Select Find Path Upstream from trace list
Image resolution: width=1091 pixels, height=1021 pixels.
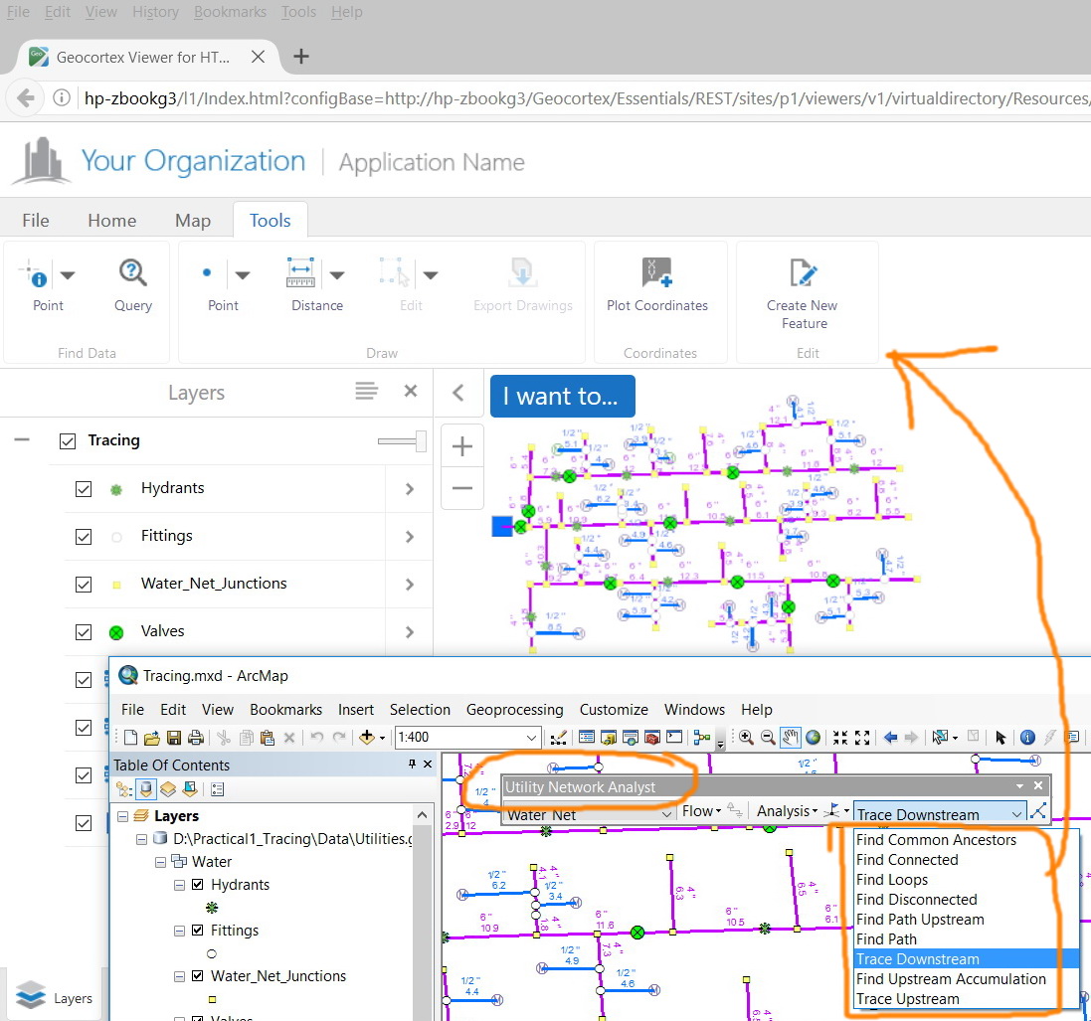point(920,920)
